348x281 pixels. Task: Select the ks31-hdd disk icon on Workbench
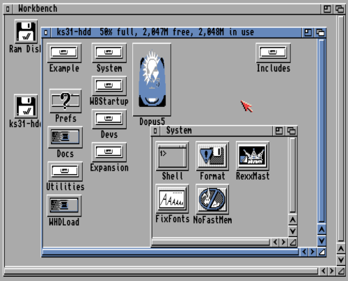pyautogui.click(x=26, y=106)
